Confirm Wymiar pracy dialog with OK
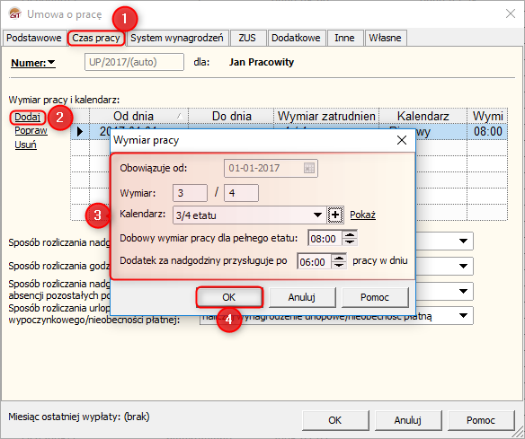This screenshot has height=439, width=525. click(229, 297)
